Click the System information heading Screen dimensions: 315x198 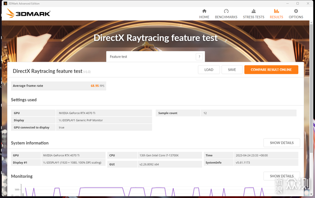pyautogui.click(x=30, y=143)
